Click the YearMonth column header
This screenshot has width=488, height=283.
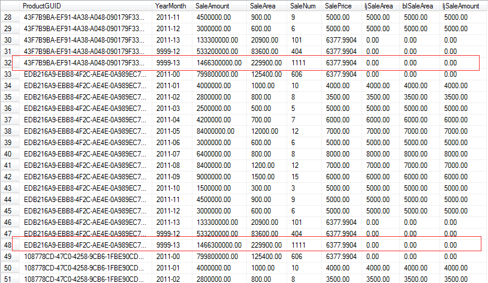pyautogui.click(x=170, y=6)
